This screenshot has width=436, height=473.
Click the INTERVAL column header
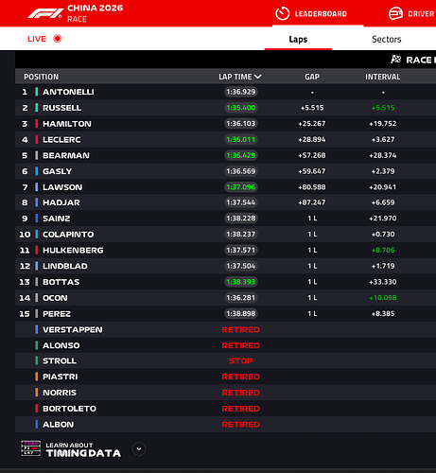click(383, 77)
